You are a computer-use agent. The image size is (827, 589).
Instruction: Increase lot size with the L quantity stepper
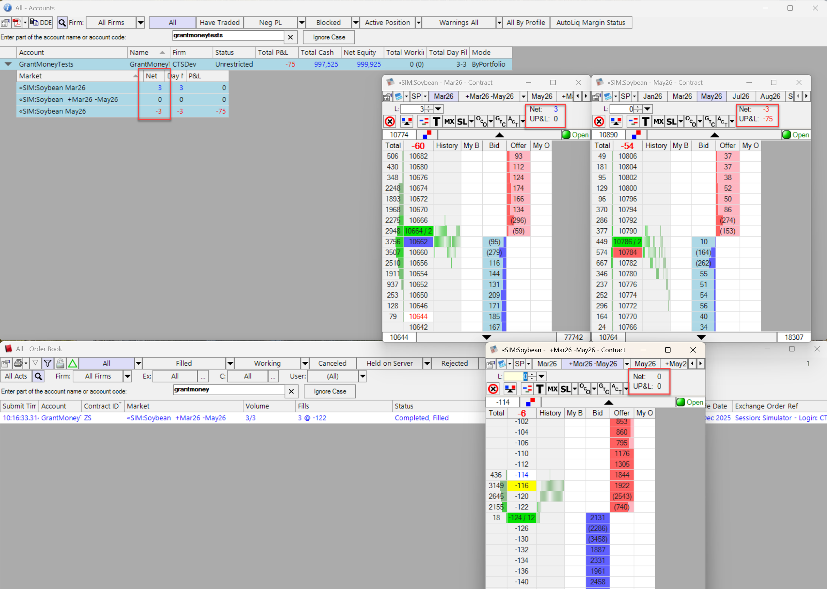click(428, 106)
